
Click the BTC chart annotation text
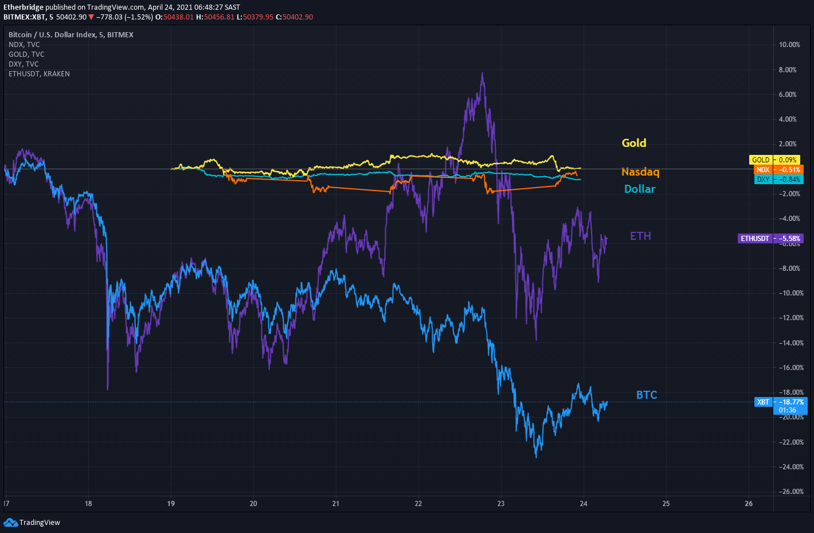[x=647, y=395]
